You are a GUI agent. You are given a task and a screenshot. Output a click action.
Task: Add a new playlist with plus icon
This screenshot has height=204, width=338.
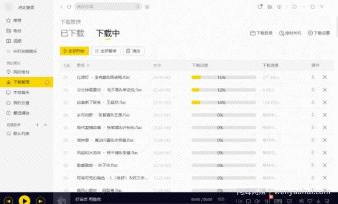(x=37, y=125)
